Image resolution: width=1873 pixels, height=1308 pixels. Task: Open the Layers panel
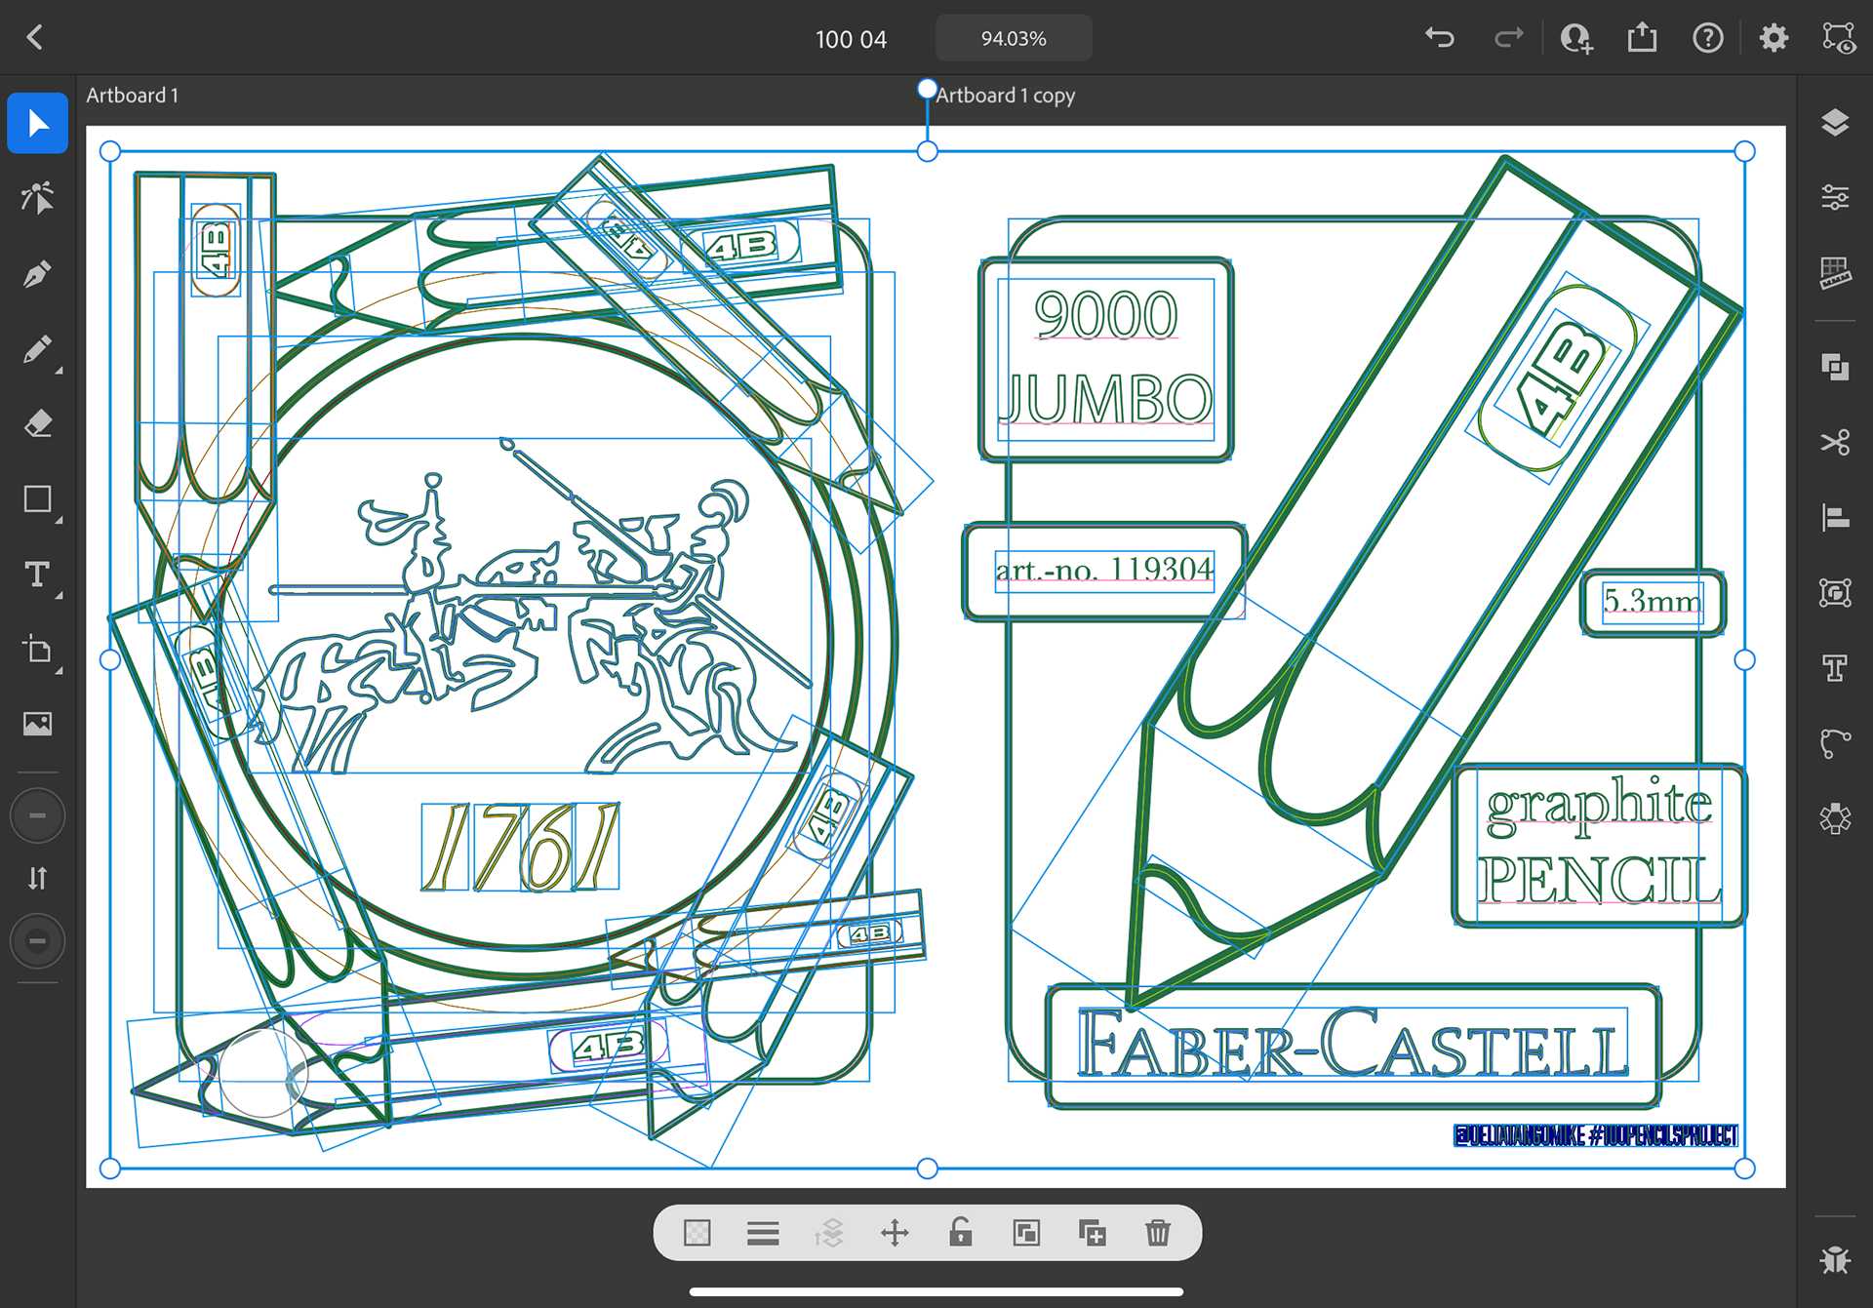(1835, 123)
